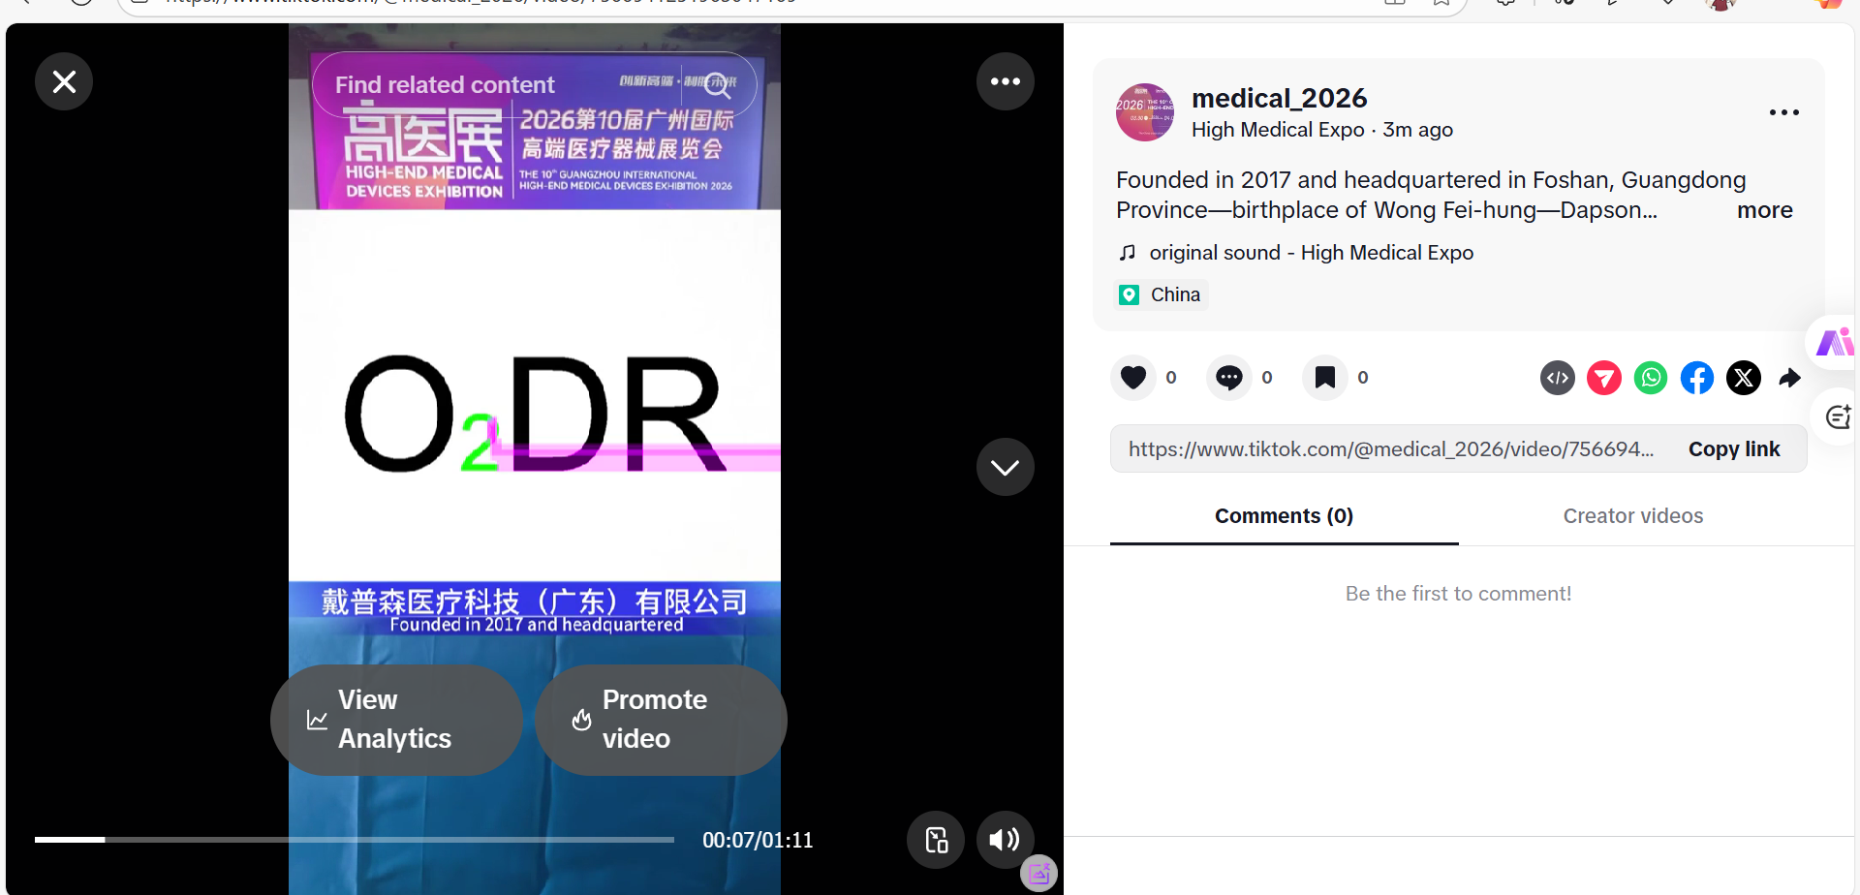Open View Analytics for this video
This screenshot has height=895, width=1860.
point(396,720)
